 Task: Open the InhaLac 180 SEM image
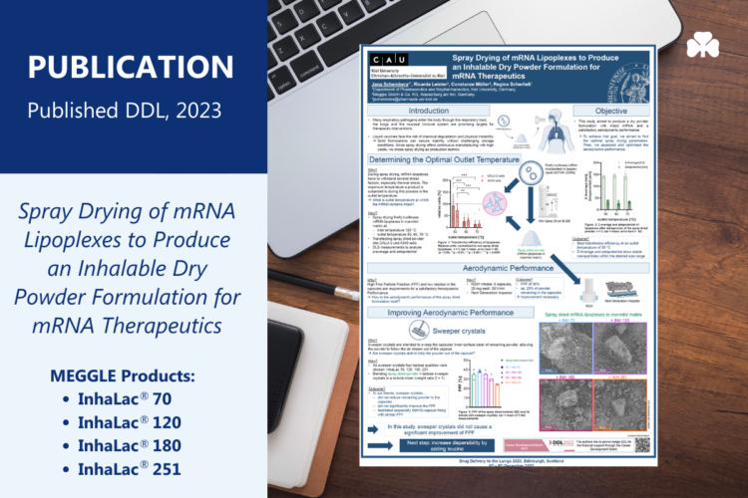565,404
